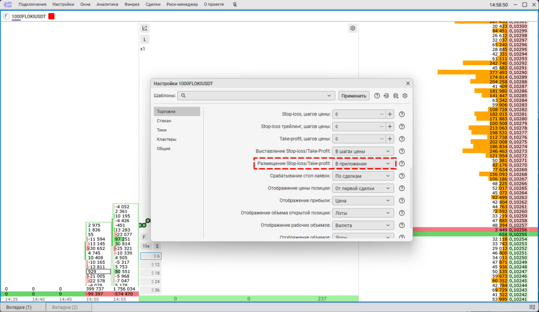Expand Срабатывание стоп-заявок dropdown
This screenshot has width=539, height=312.
click(x=364, y=176)
